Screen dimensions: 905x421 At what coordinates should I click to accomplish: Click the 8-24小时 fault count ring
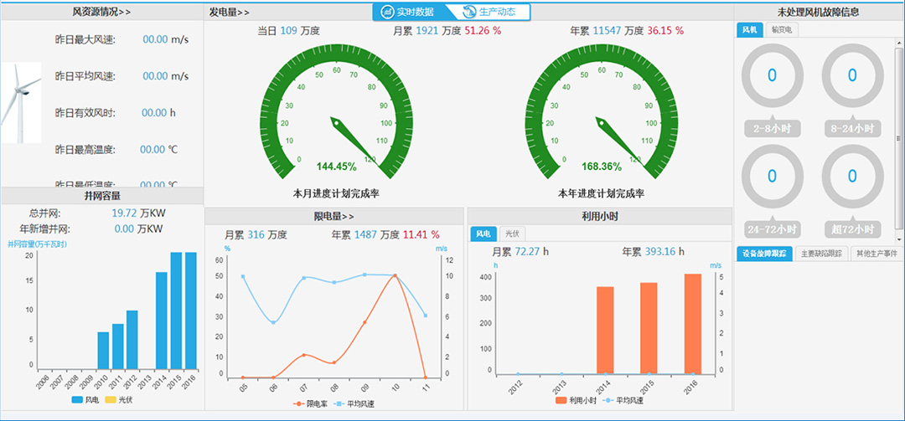pos(852,76)
